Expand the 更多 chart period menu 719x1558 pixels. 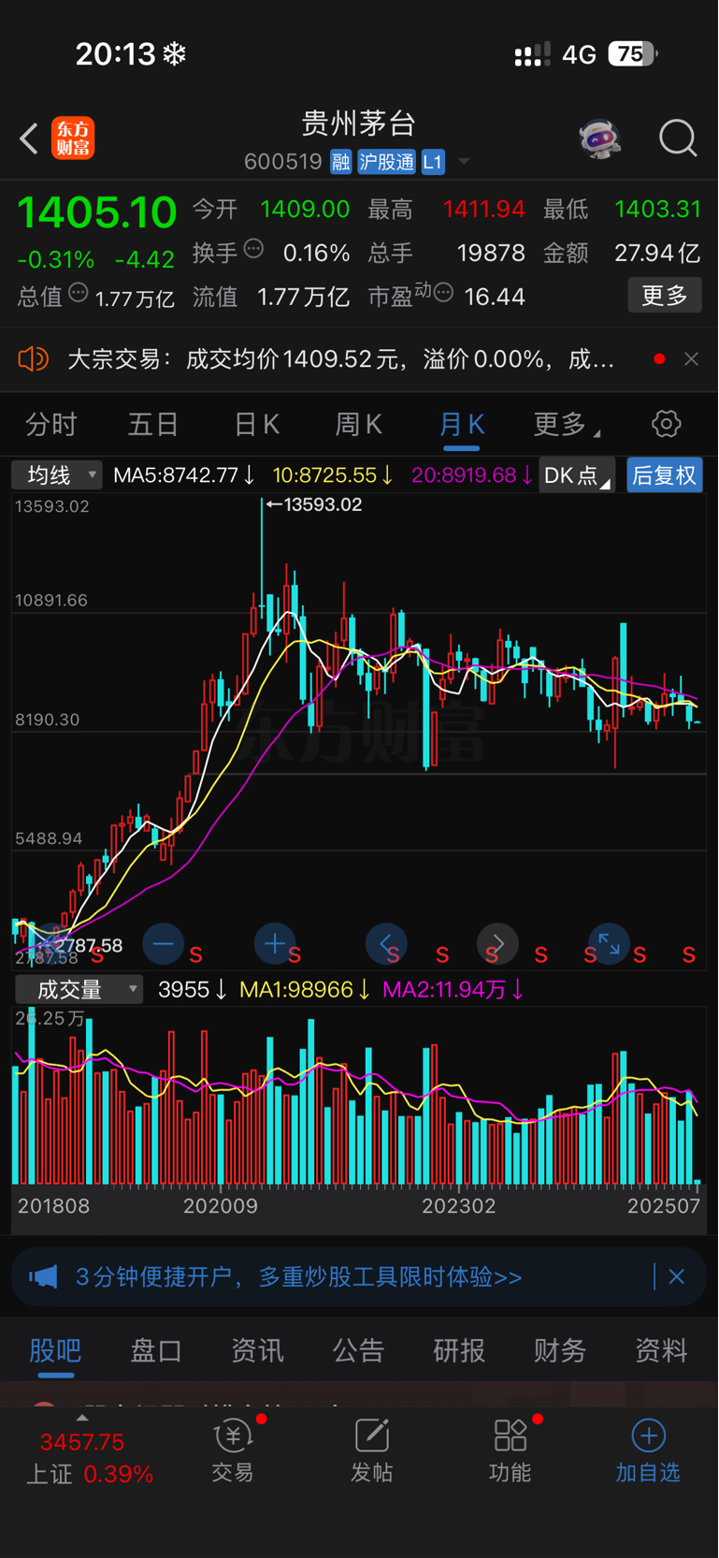[x=566, y=425]
